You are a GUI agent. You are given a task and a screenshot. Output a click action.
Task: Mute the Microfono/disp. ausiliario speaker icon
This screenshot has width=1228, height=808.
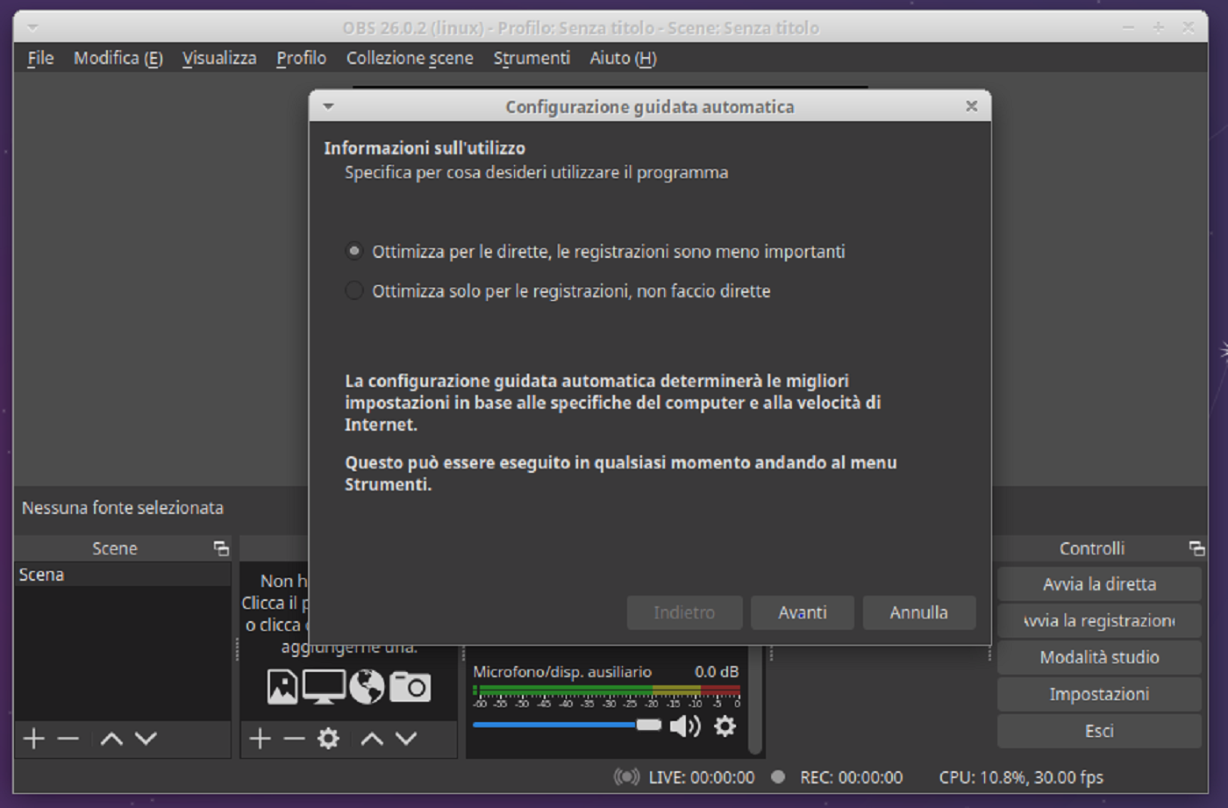[683, 726]
